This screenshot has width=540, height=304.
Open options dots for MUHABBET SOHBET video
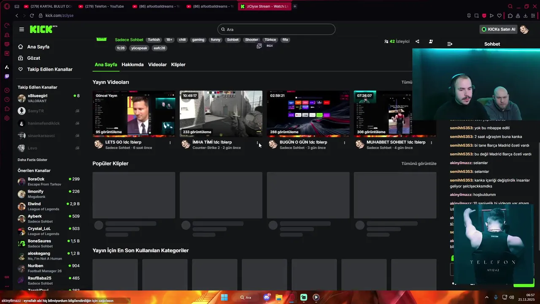coord(431,143)
